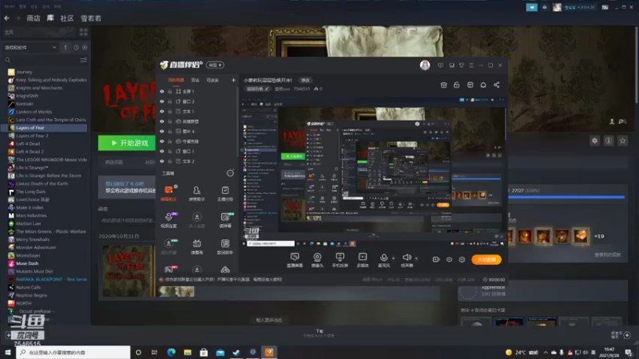Click the share icon in stream header
This screenshot has width=639, height=359.
(x=496, y=85)
